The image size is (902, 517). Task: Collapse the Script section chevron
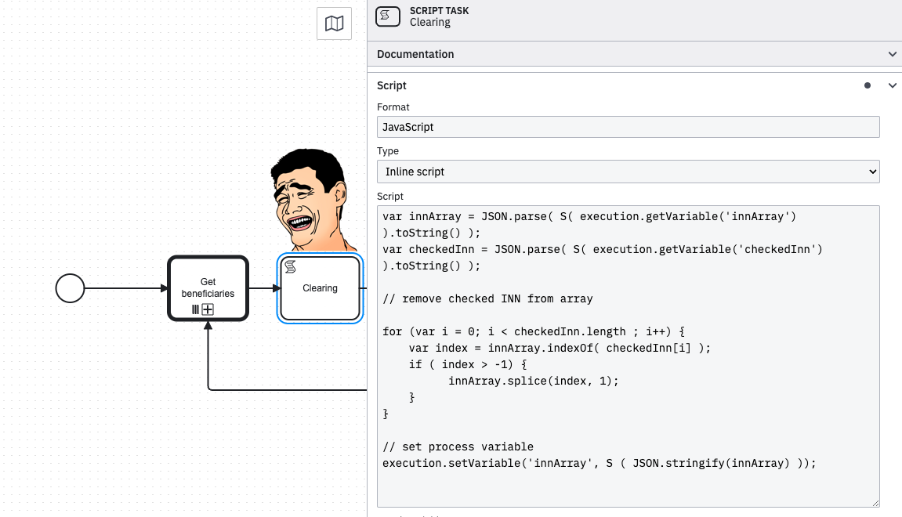click(893, 85)
